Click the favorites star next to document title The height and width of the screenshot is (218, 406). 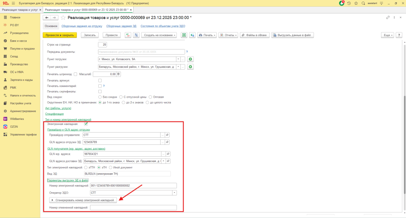pyautogui.click(x=63, y=18)
